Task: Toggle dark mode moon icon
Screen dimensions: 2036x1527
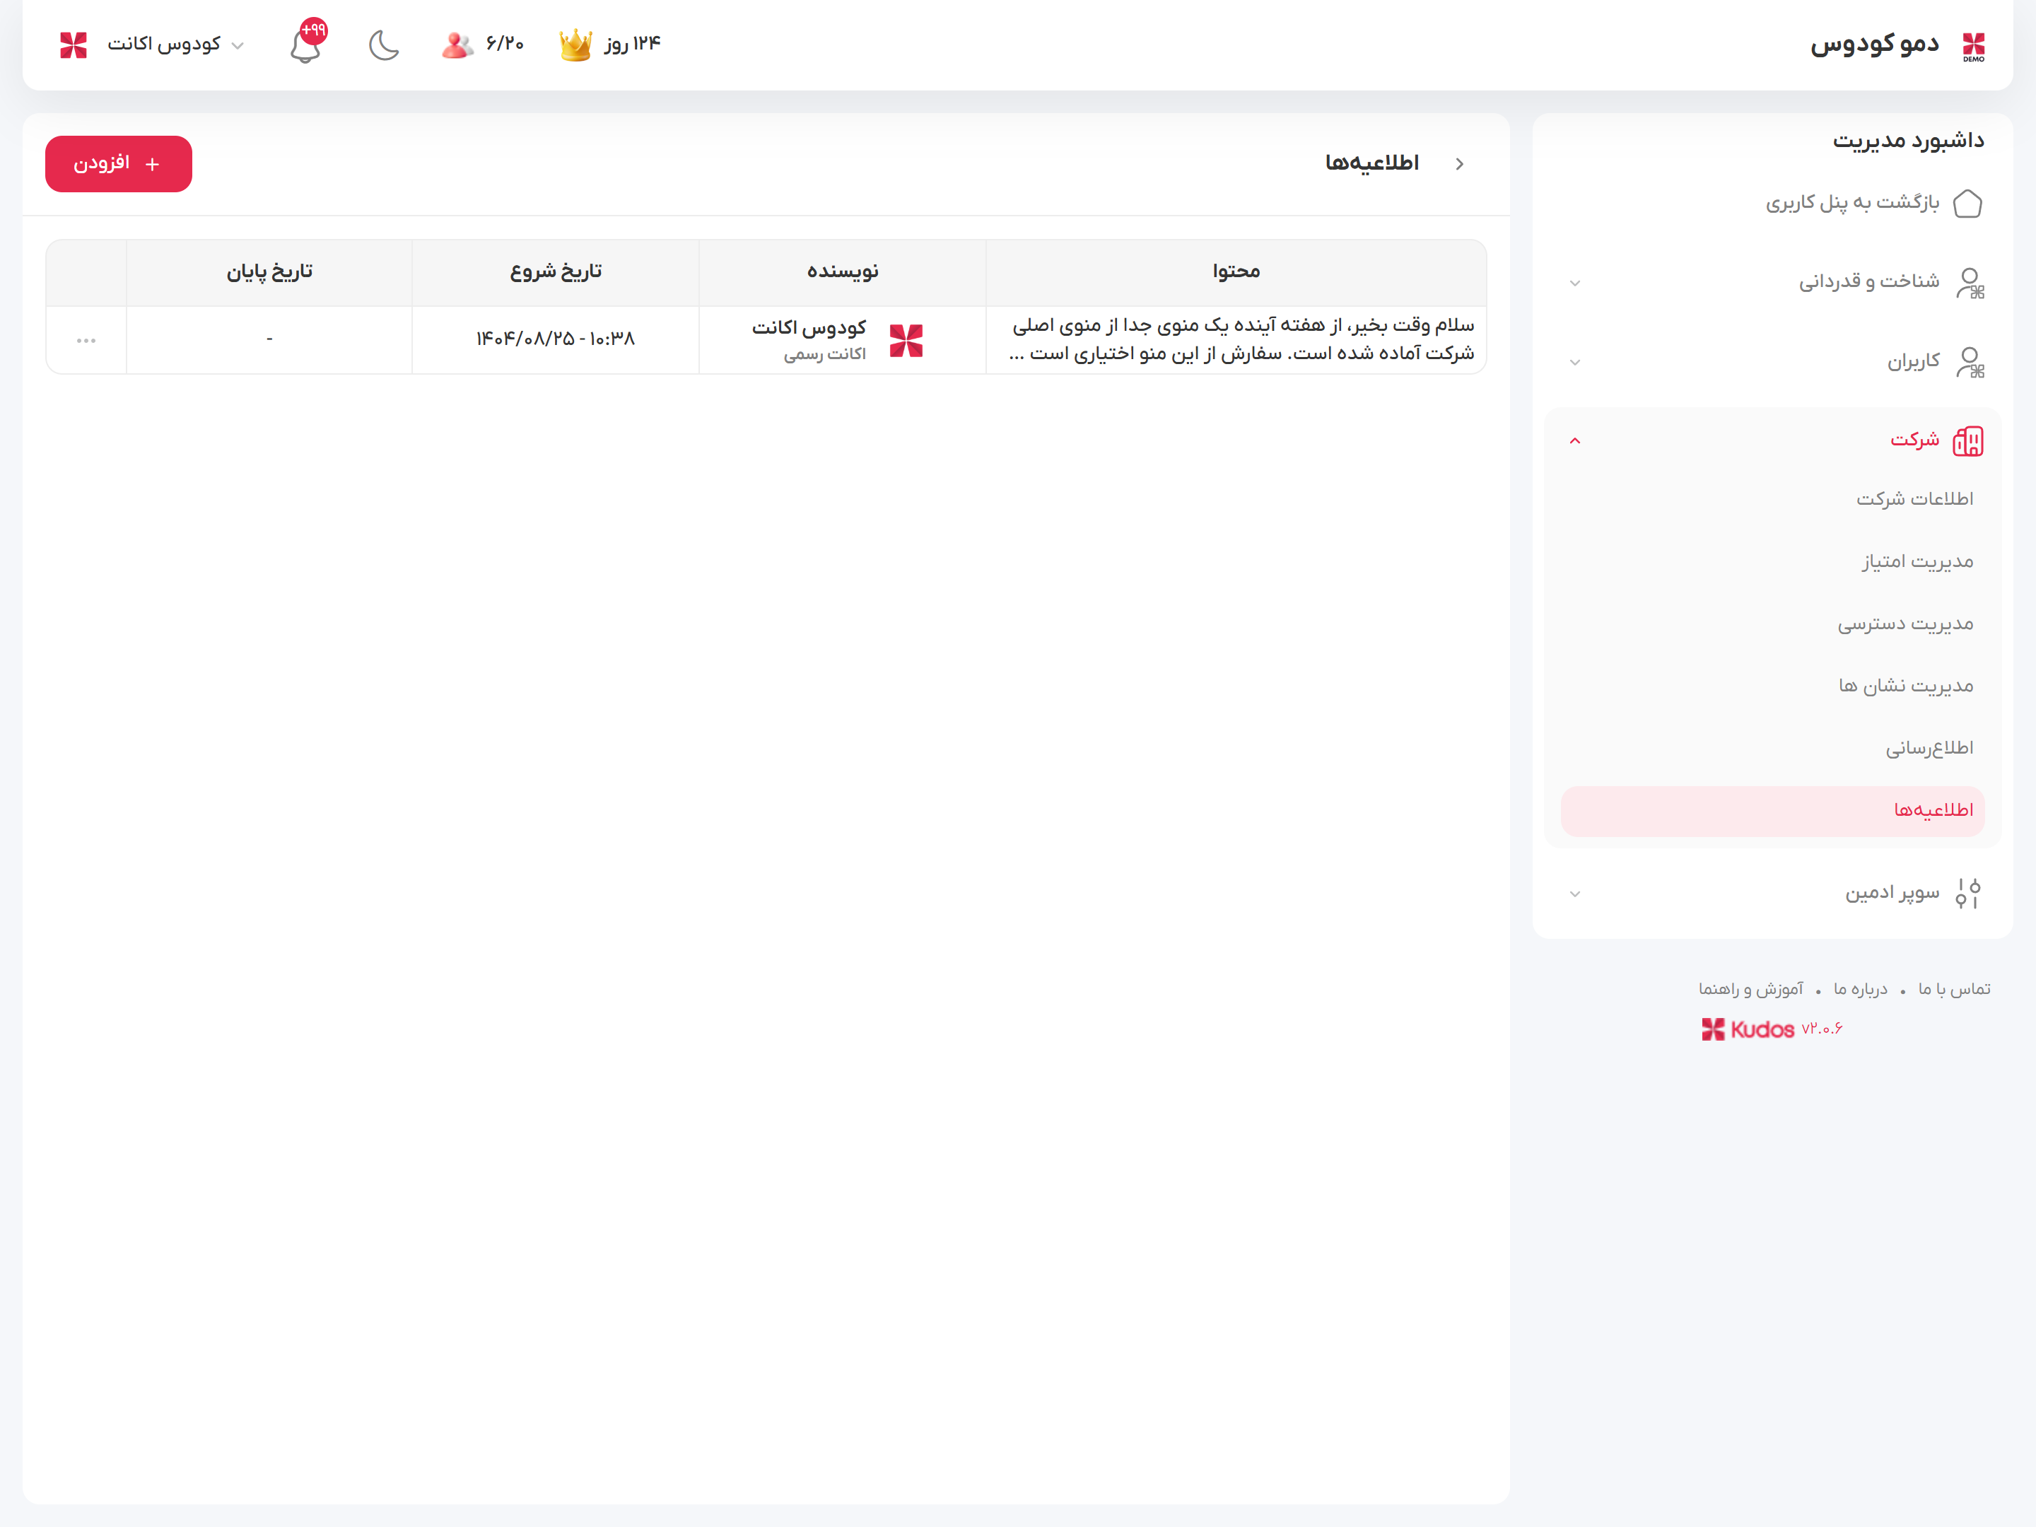Action: click(384, 44)
